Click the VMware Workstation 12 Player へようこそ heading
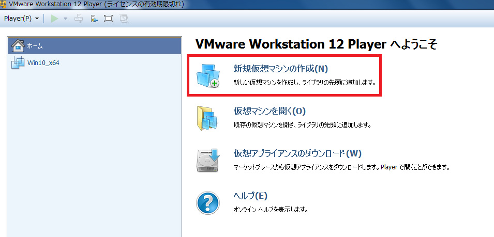 click(316, 45)
